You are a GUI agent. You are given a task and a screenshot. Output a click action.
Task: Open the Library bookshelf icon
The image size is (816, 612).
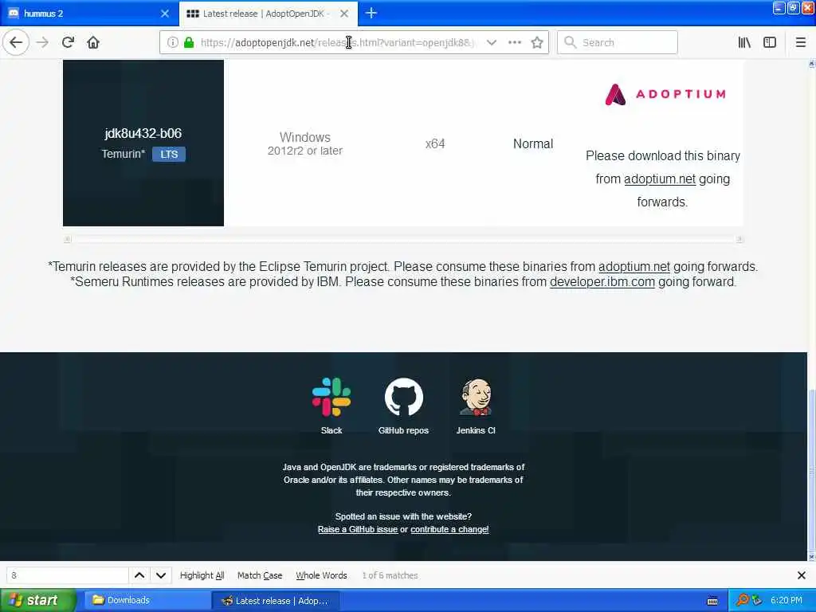(x=744, y=42)
